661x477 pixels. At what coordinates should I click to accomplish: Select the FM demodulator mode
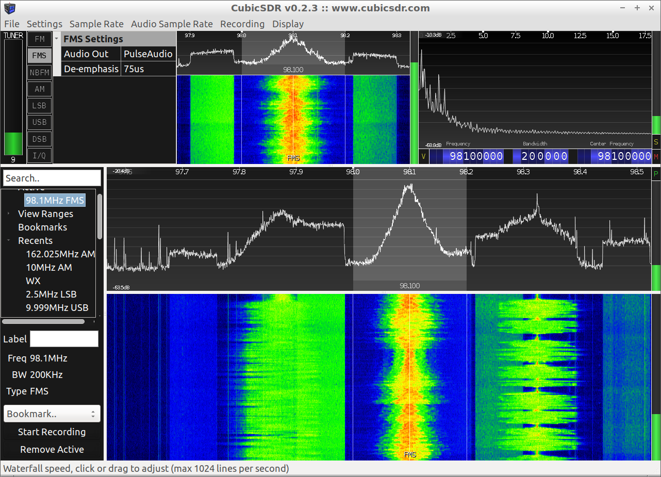tap(40, 39)
